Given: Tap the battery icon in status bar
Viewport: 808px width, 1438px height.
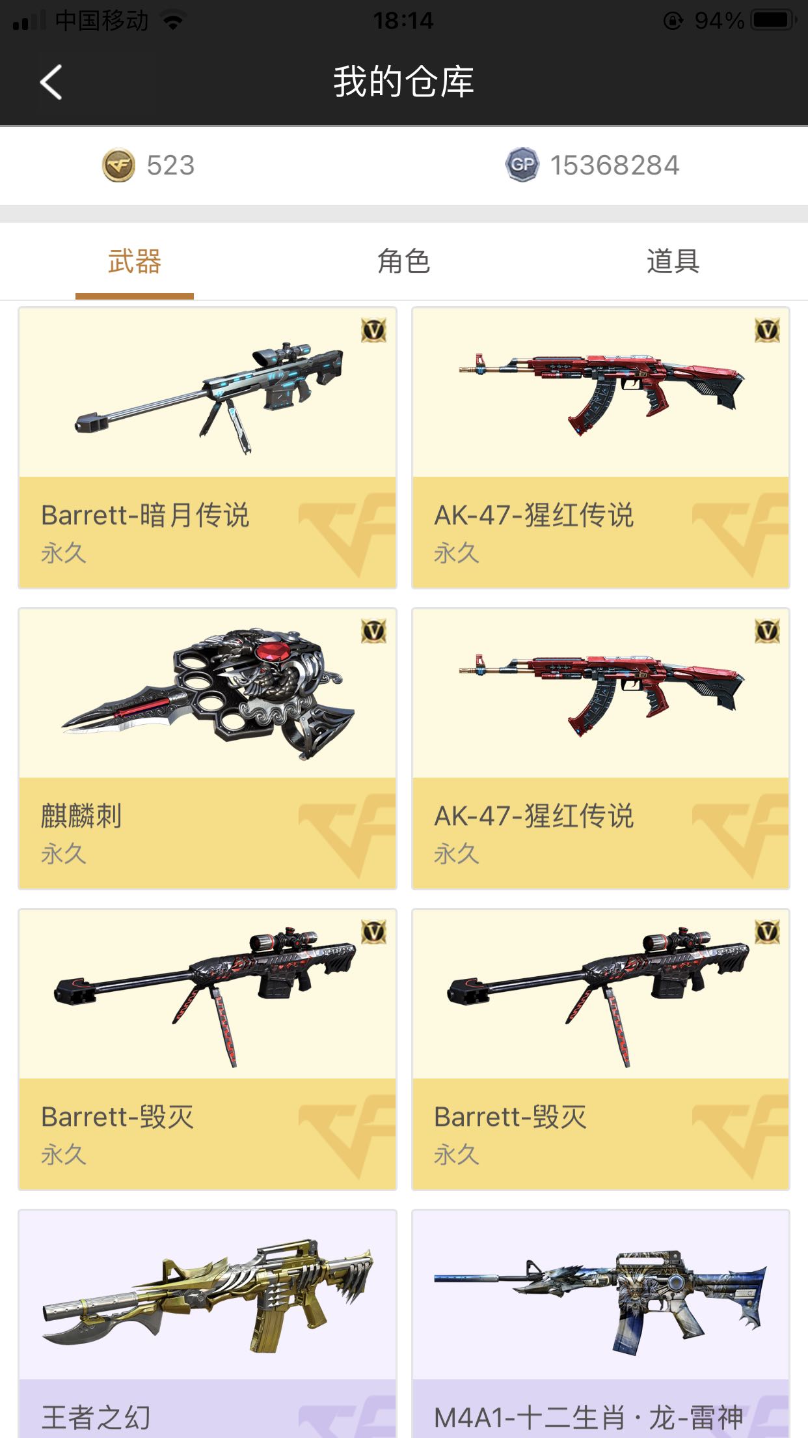Looking at the screenshot, I should coord(774,20).
